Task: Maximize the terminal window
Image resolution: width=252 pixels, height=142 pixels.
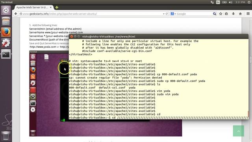Action: [79, 37]
